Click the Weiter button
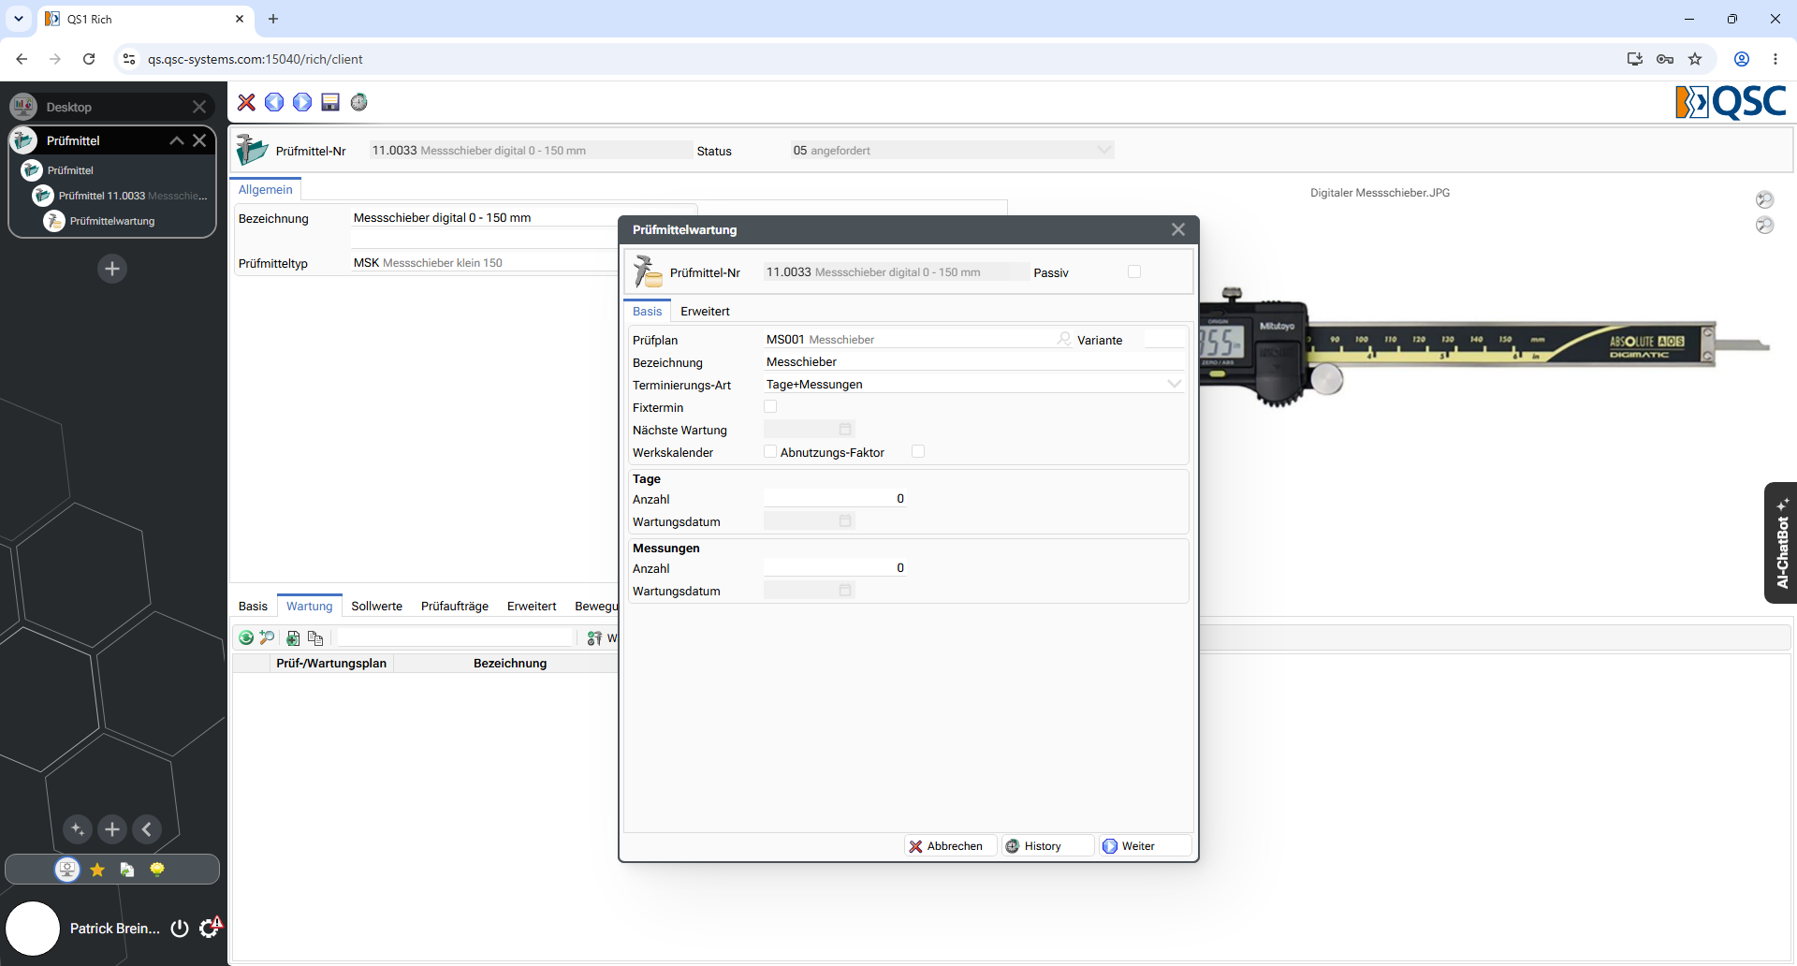This screenshot has height=966, width=1797. (x=1146, y=846)
